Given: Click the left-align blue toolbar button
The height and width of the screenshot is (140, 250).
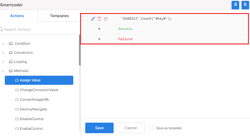Looking at the screenshot, I should coord(245,5).
